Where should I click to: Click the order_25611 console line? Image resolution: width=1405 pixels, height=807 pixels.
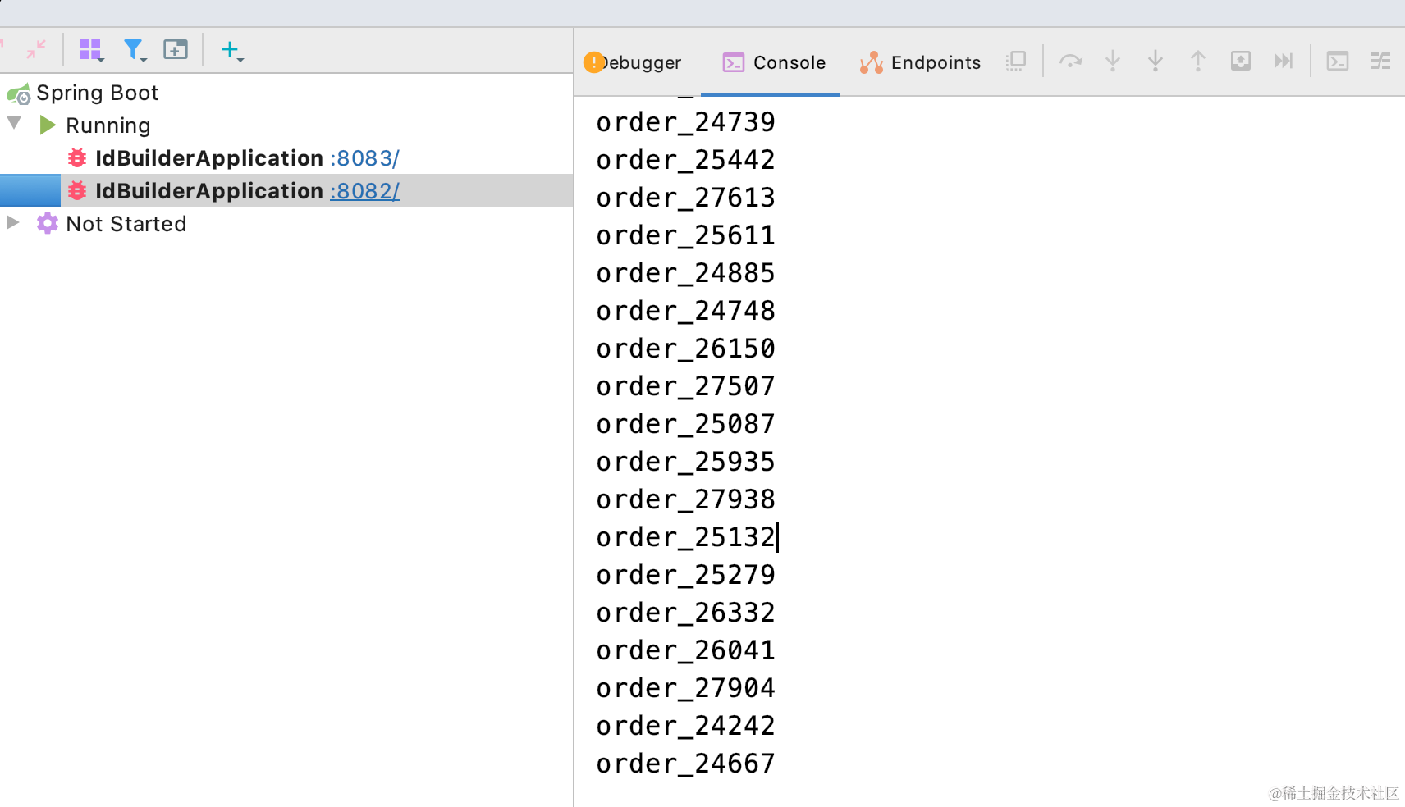point(685,235)
